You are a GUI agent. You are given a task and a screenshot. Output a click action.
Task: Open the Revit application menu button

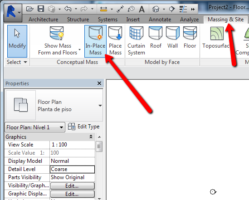click(x=13, y=13)
